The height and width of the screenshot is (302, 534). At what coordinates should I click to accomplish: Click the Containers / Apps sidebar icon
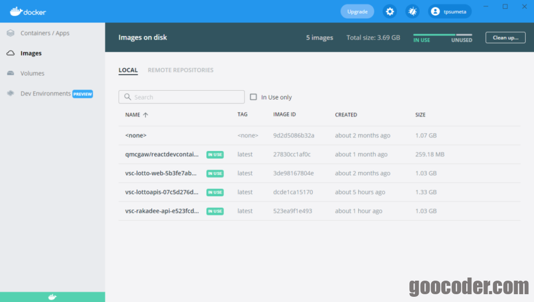click(10, 33)
